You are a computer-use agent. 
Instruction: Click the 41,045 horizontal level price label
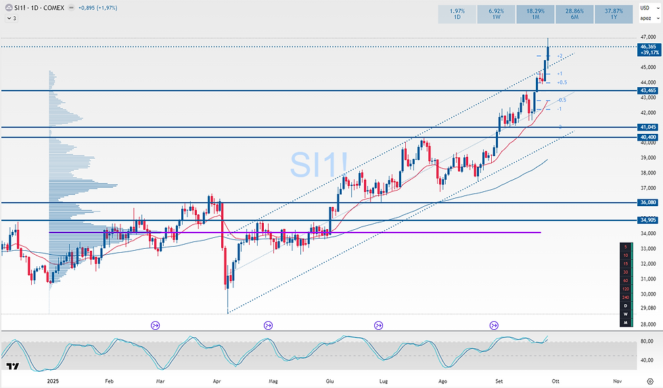pos(648,127)
